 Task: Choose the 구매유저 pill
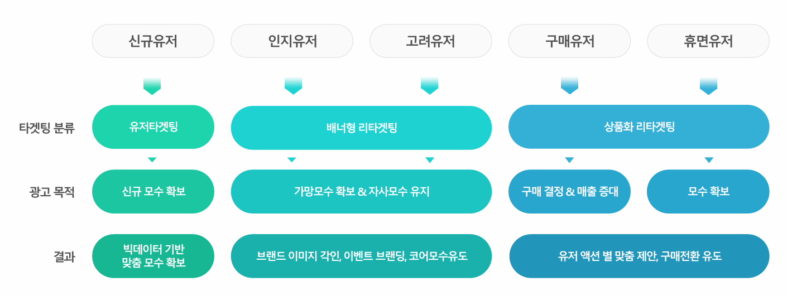[x=569, y=41]
